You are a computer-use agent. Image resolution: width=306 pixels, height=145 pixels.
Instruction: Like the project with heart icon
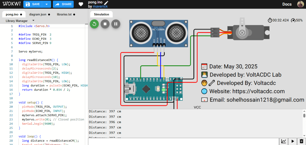click(x=81, y=4)
